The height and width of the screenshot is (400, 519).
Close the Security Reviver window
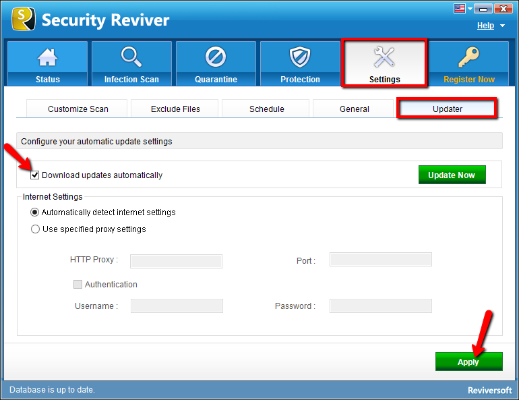(x=503, y=8)
